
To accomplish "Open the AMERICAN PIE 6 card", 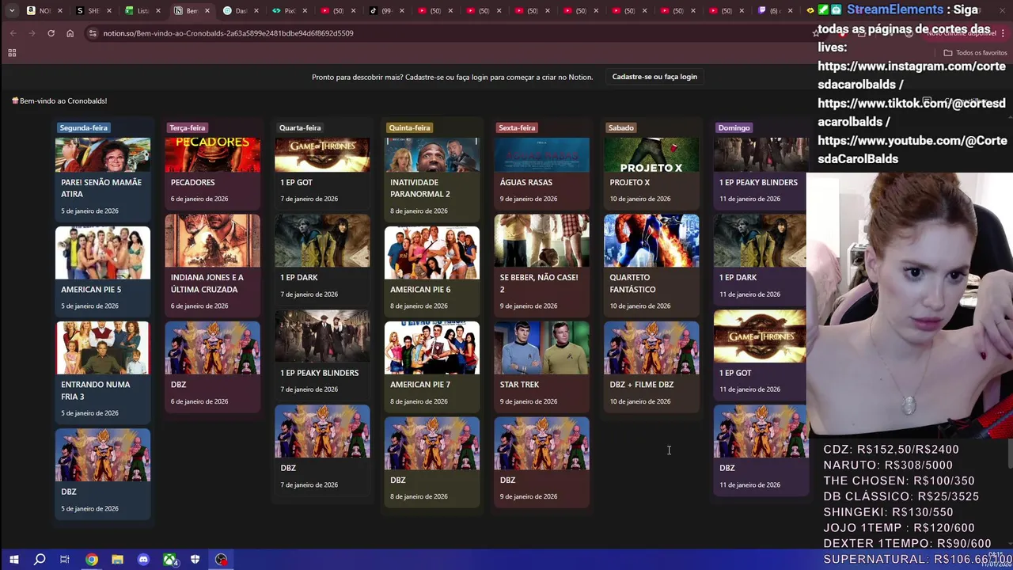I will tap(432, 272).
